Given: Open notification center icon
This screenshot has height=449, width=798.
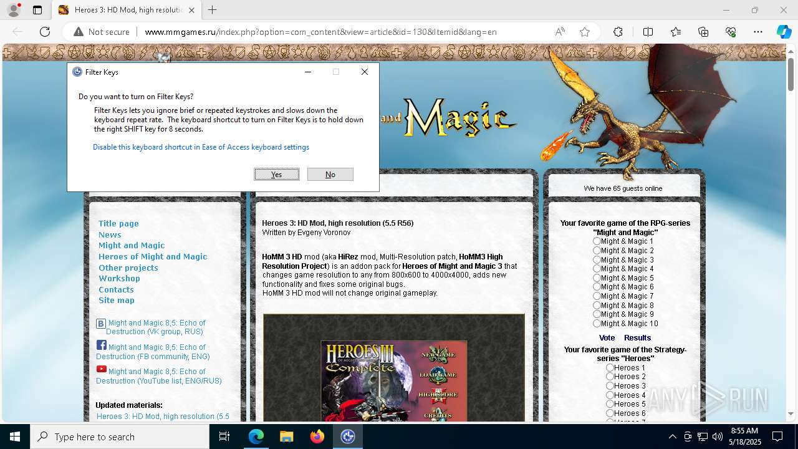Looking at the screenshot, I should [x=777, y=437].
